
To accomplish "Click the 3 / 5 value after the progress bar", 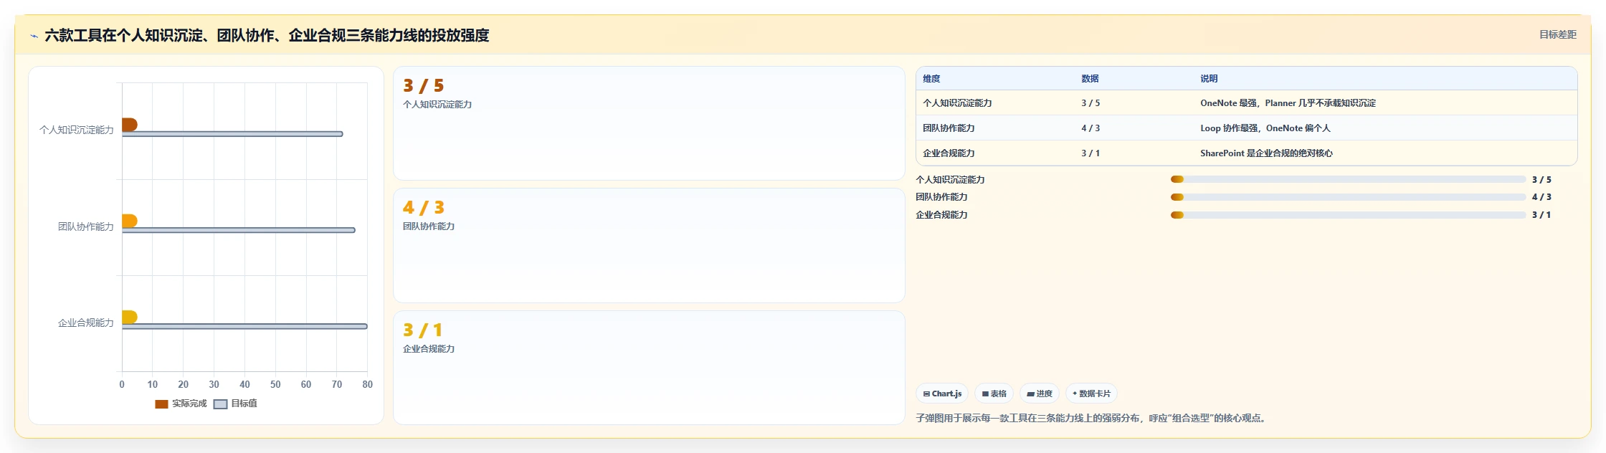I will pyautogui.click(x=1541, y=180).
